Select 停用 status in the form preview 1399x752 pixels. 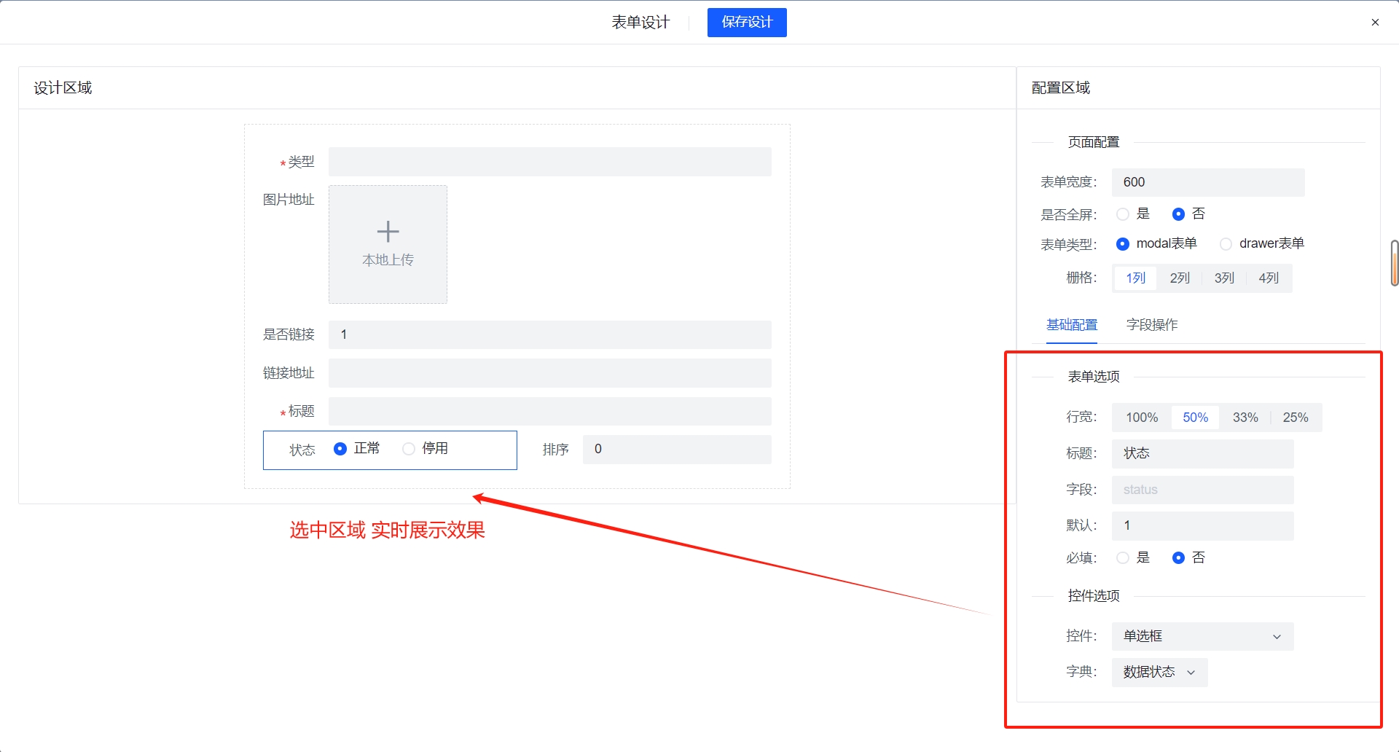(x=409, y=449)
